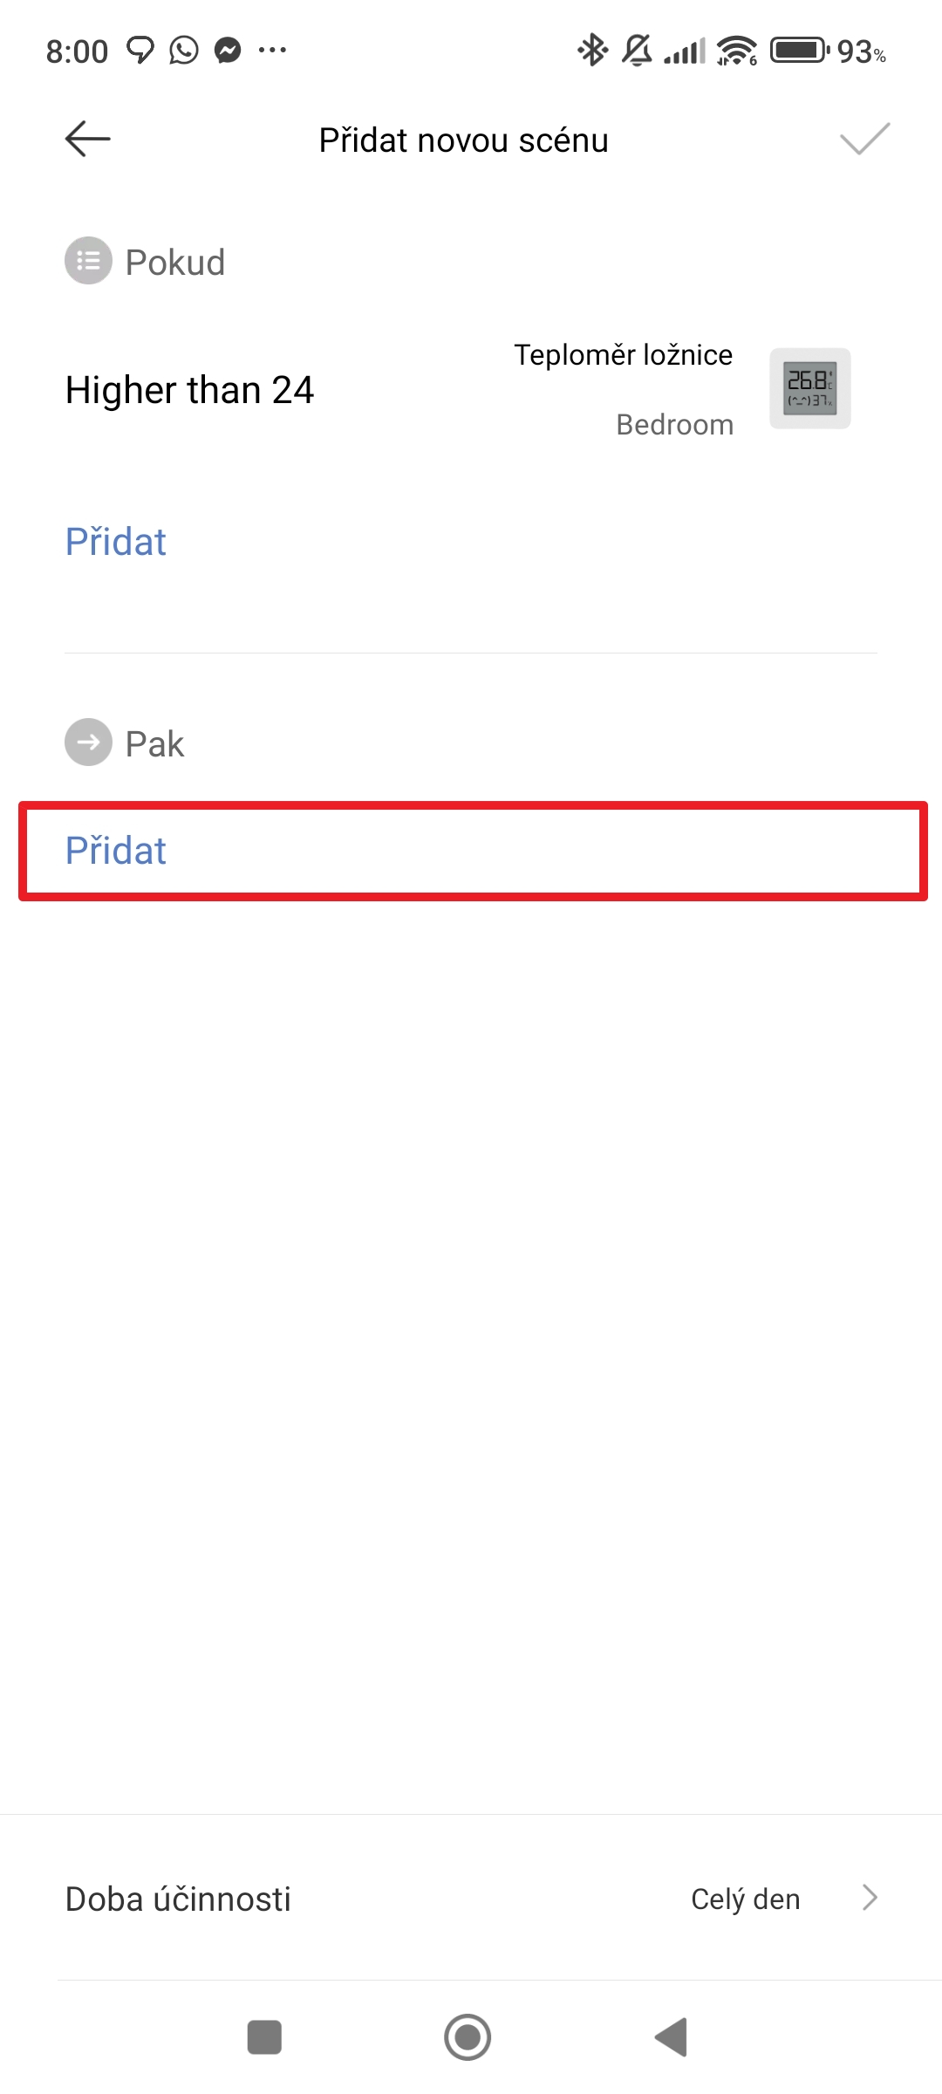Tap the WhatsApp notification icon
The width and height of the screenshot is (942, 2094).
[184, 51]
